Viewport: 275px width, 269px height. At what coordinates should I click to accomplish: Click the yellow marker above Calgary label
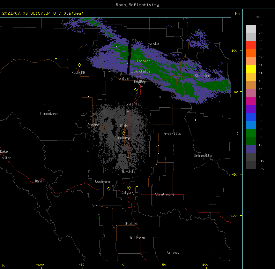[129, 188]
